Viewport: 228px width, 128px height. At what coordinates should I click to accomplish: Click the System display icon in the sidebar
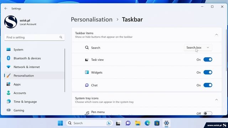tap(9, 49)
